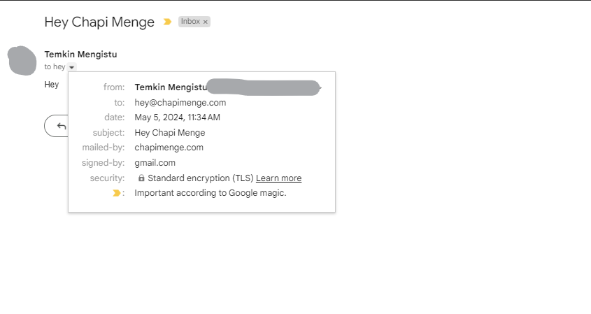The width and height of the screenshot is (591, 314).
Task: Click the email subject heading at top
Action: [x=99, y=22]
